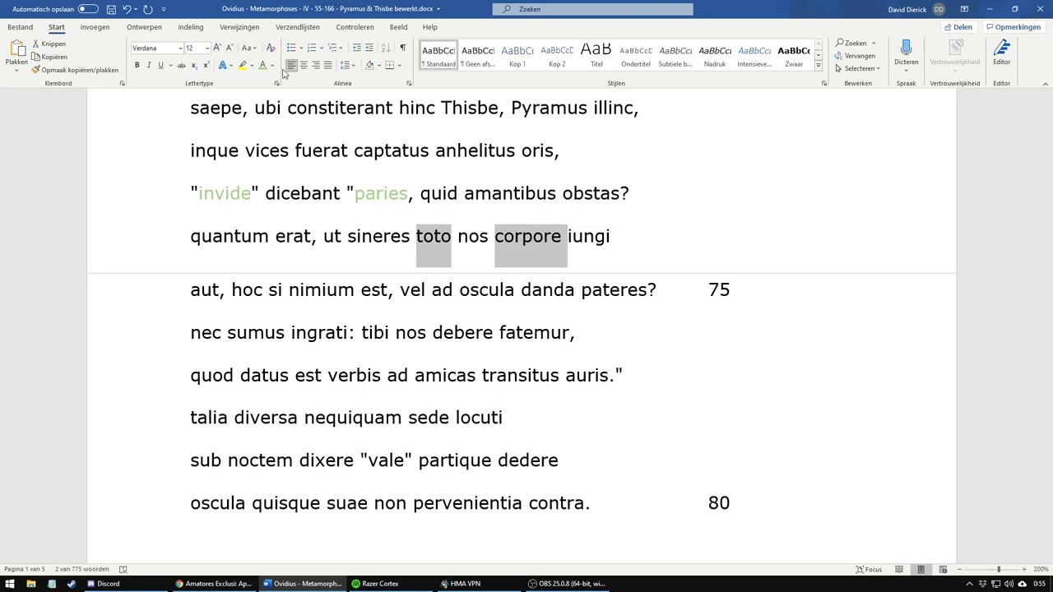Expand the styles gallery

pyautogui.click(x=819, y=65)
